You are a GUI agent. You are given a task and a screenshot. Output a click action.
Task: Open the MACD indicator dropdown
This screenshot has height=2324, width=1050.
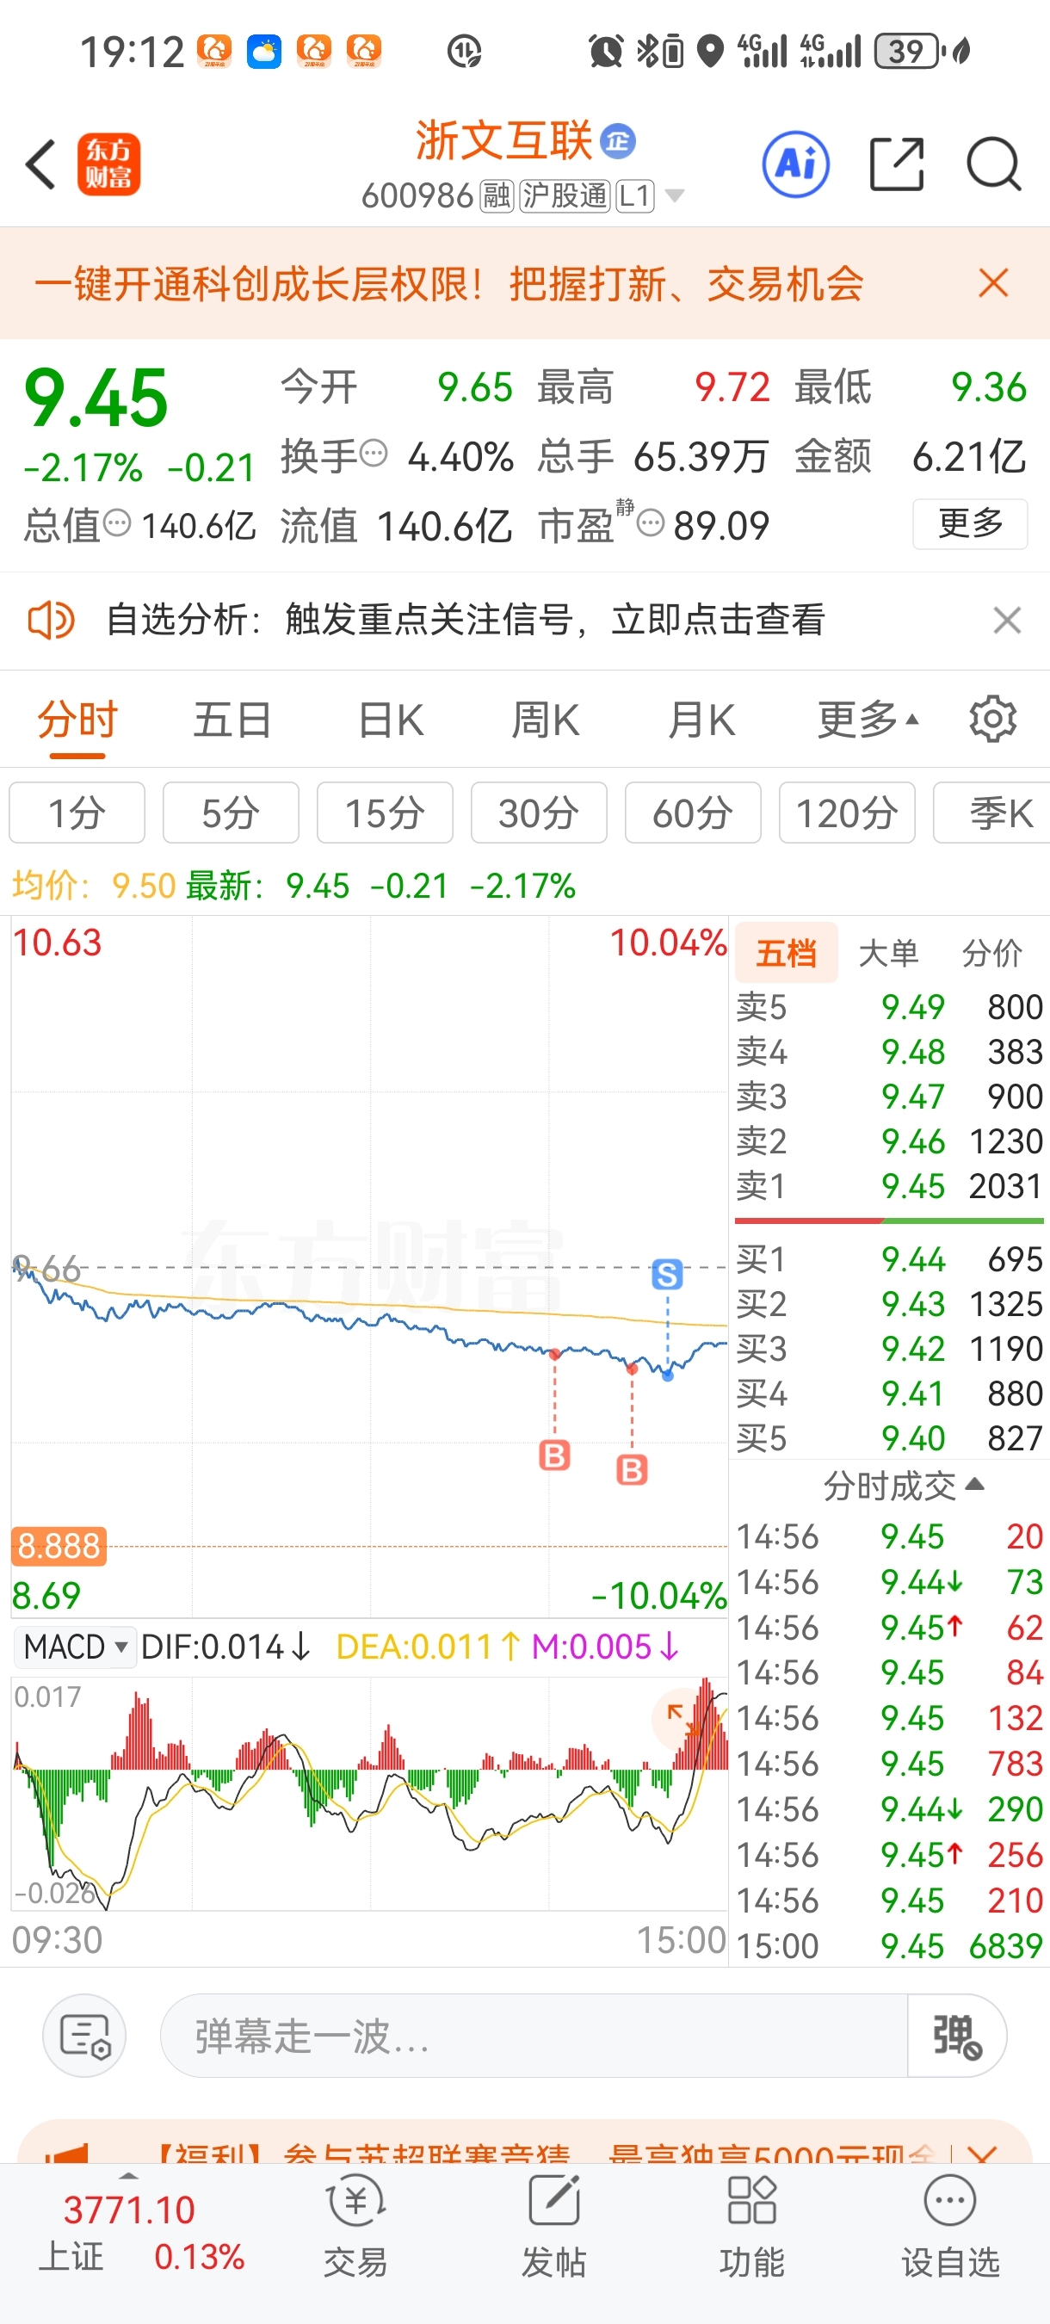coord(74,1647)
